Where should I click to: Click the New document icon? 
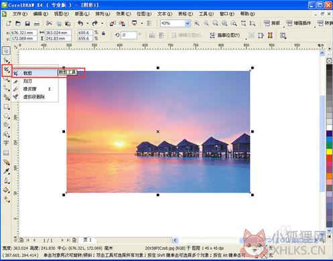9,23
